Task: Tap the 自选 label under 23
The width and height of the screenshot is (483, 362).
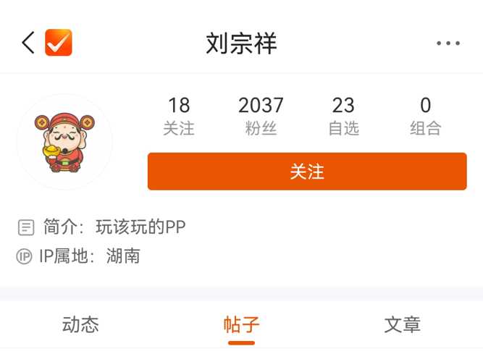Action: coord(343,128)
